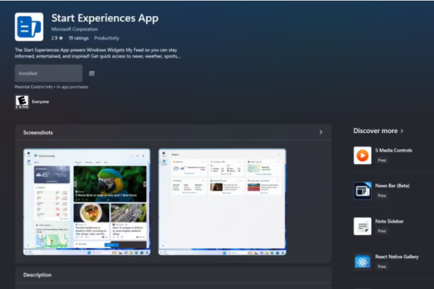
Task: Click the Screenshots section heading
Action: pos(38,132)
